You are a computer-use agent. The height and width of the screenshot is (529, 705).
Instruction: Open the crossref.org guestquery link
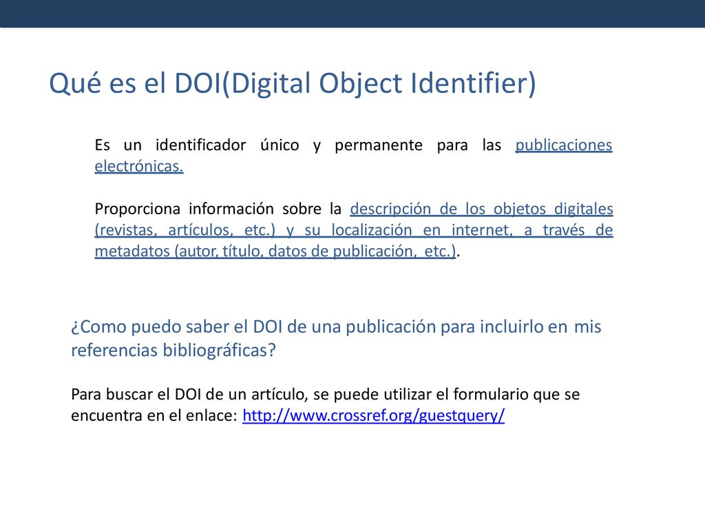coord(373,415)
